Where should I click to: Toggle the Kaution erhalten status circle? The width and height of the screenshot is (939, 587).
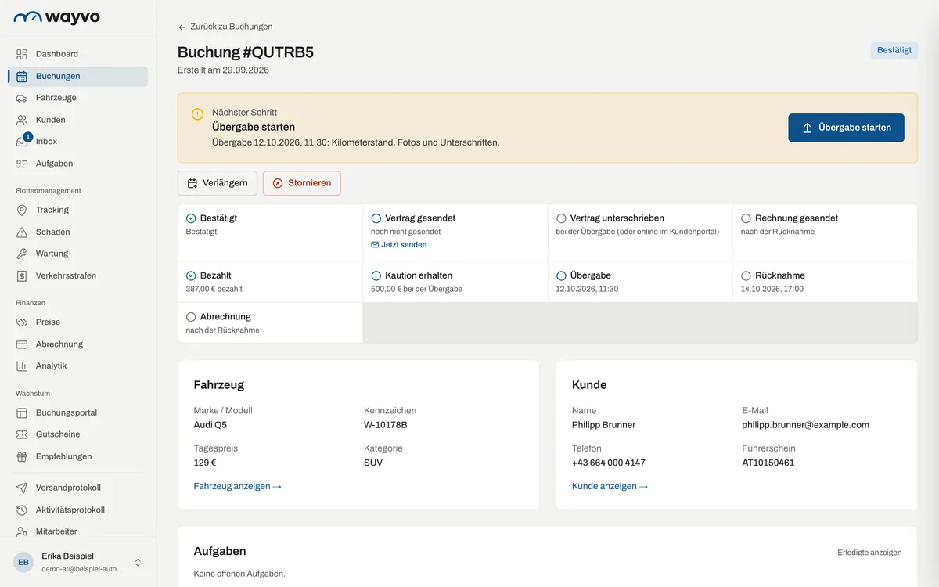point(376,275)
